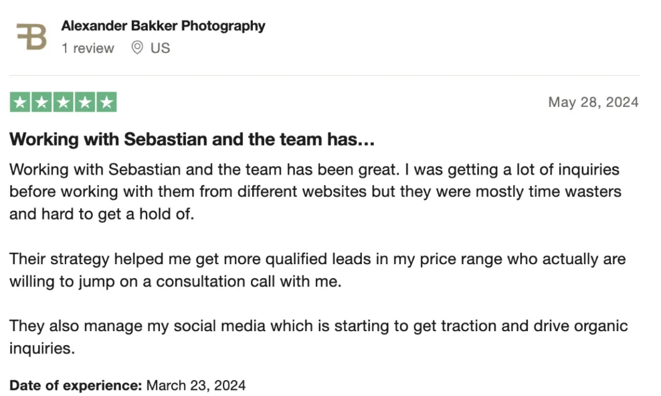Image resolution: width=661 pixels, height=396 pixels.
Task: Open the Alexander Bakker Photography reviewer profile
Action: point(163,25)
